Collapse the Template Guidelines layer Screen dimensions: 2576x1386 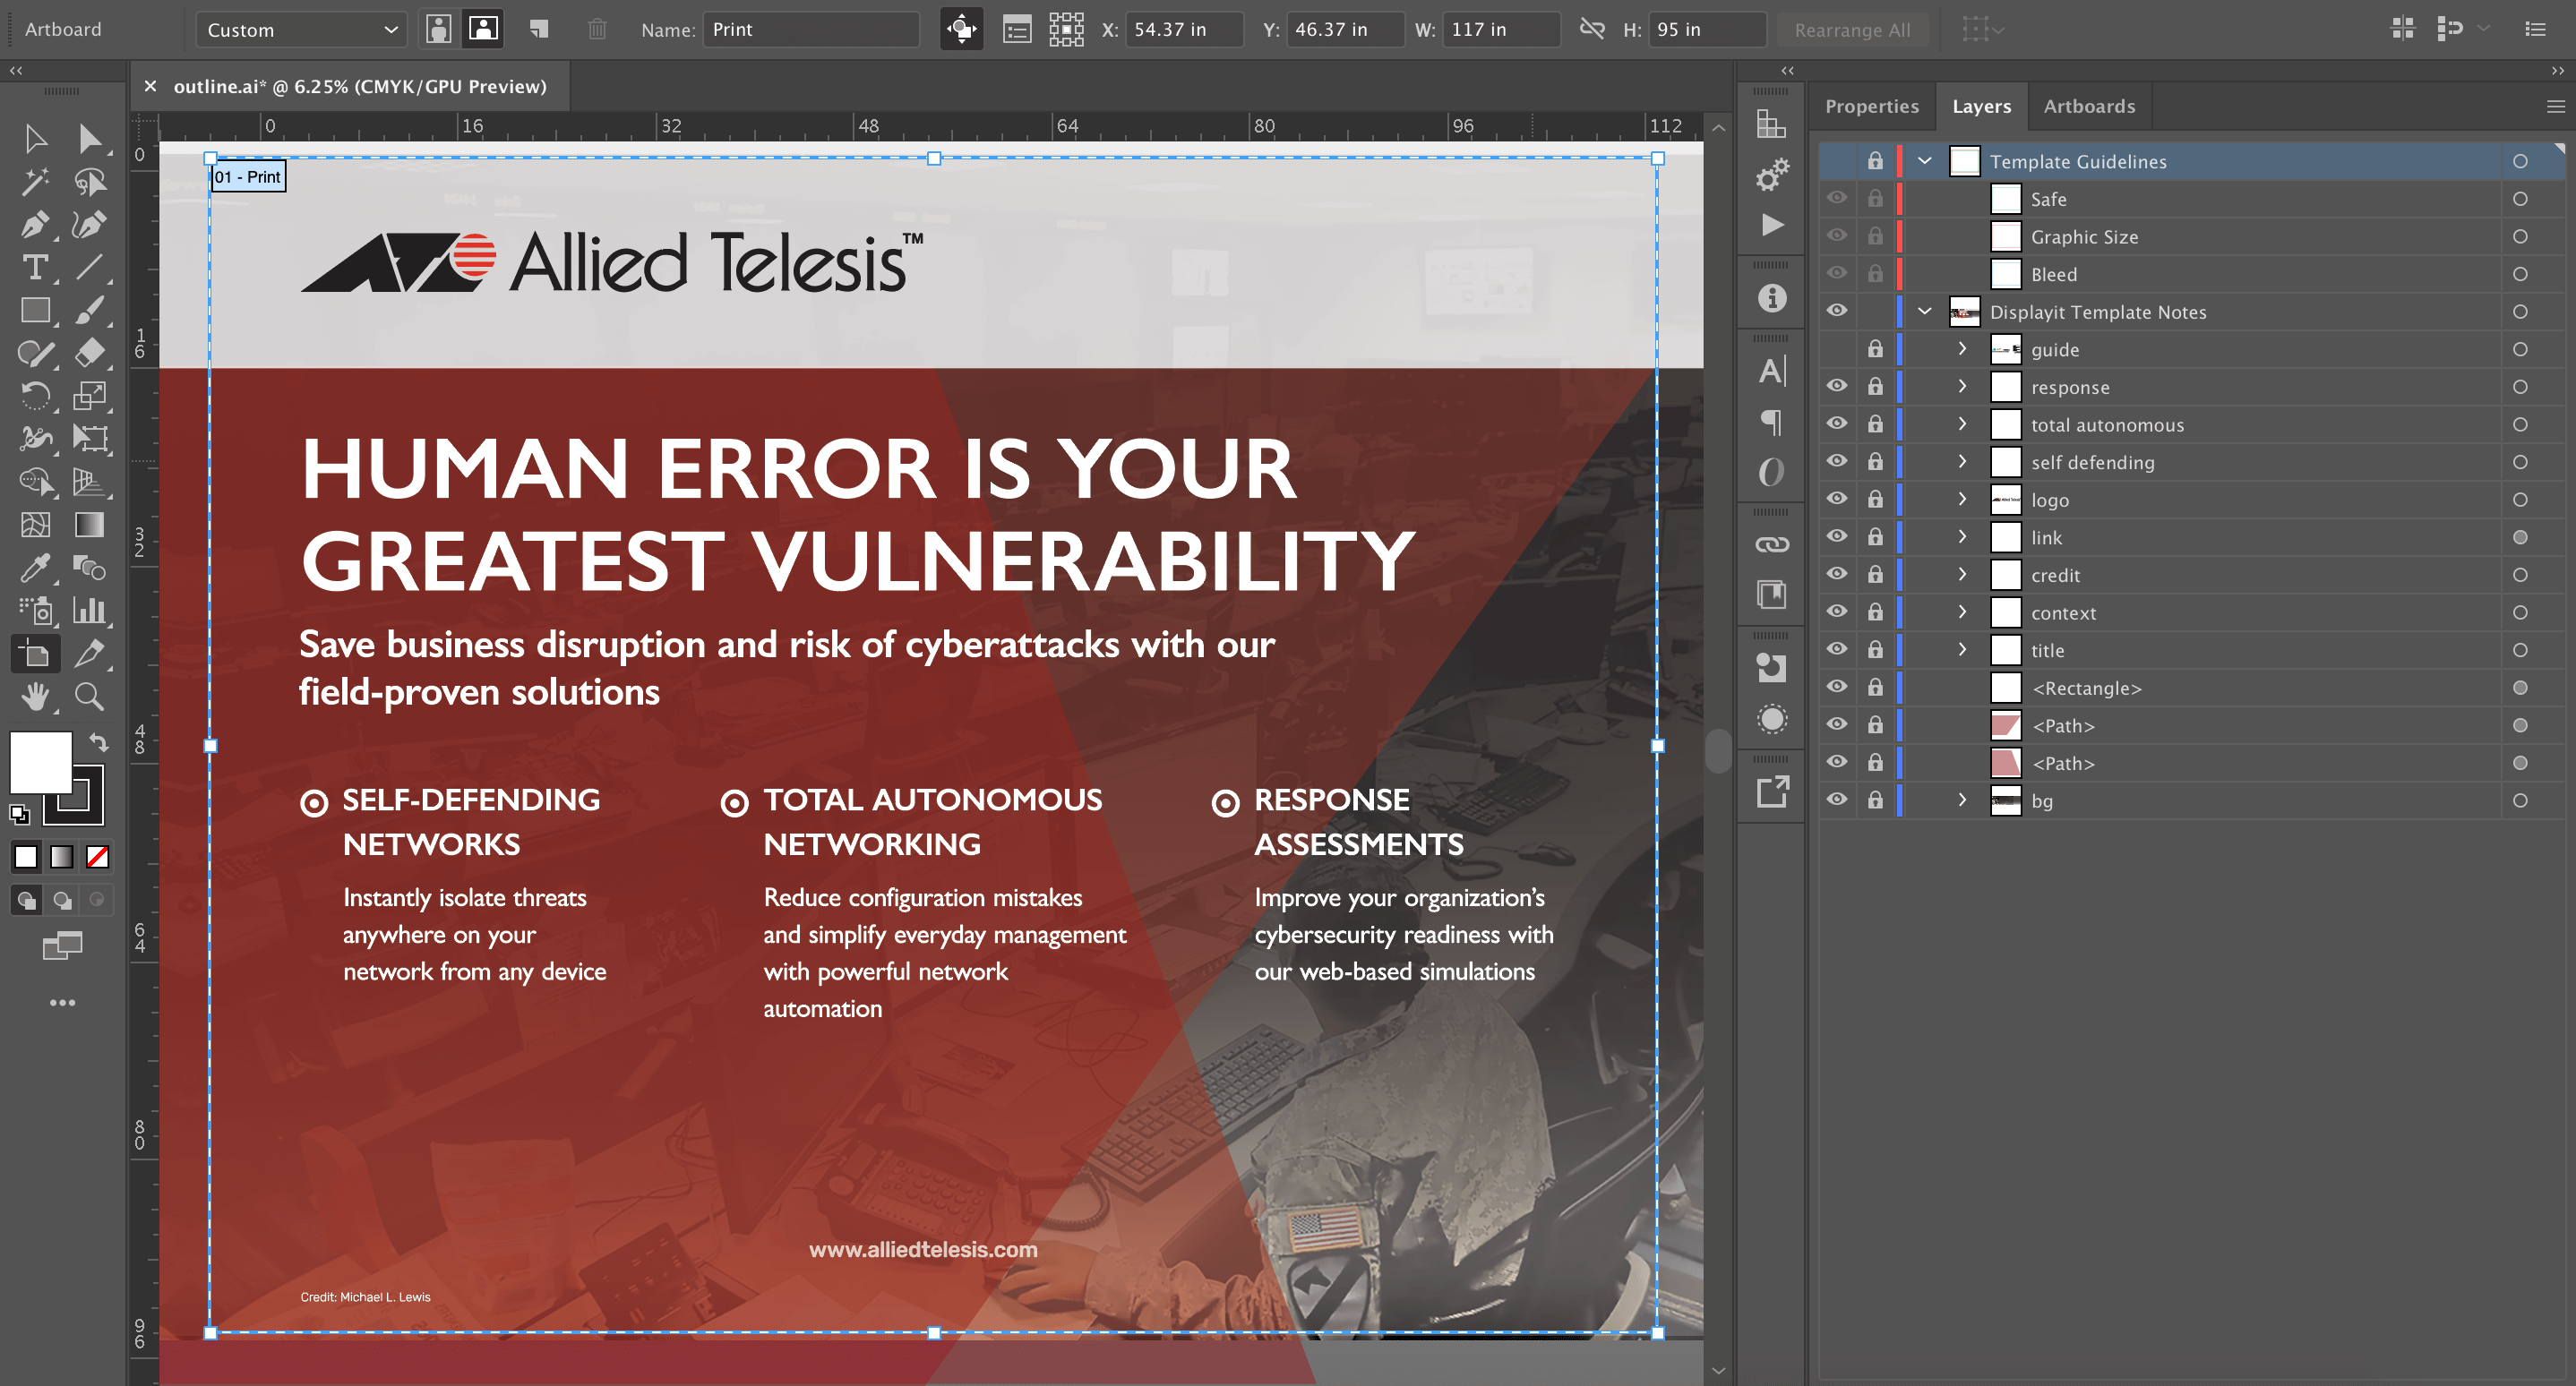pos(1924,161)
